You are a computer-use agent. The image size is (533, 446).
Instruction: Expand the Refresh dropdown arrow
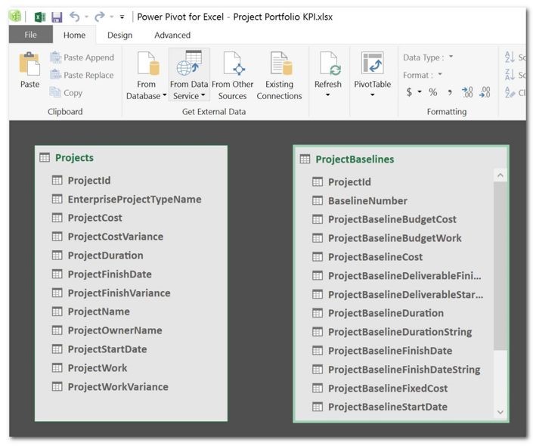(327, 94)
